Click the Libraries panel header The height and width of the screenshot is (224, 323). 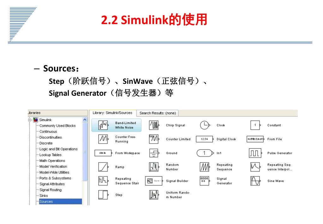[58, 113]
